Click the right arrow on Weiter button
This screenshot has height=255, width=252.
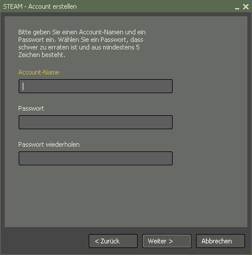(x=170, y=241)
